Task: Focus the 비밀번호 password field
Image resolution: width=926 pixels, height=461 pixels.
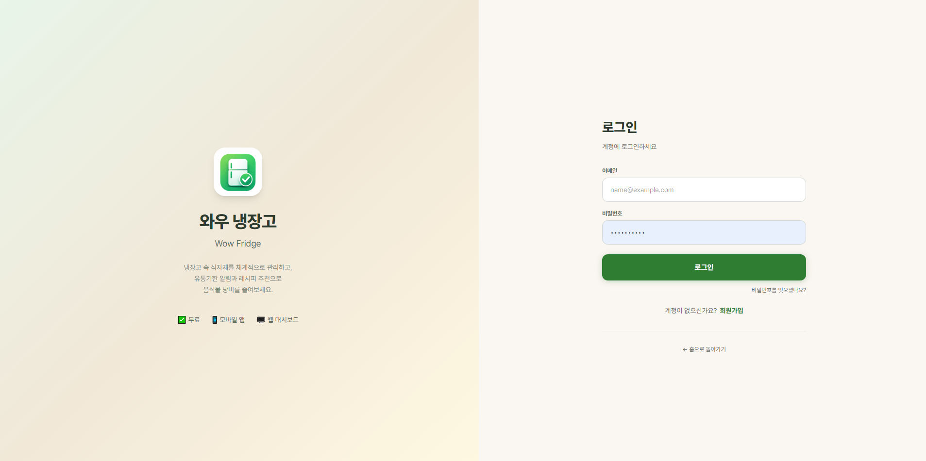Action: click(704, 232)
